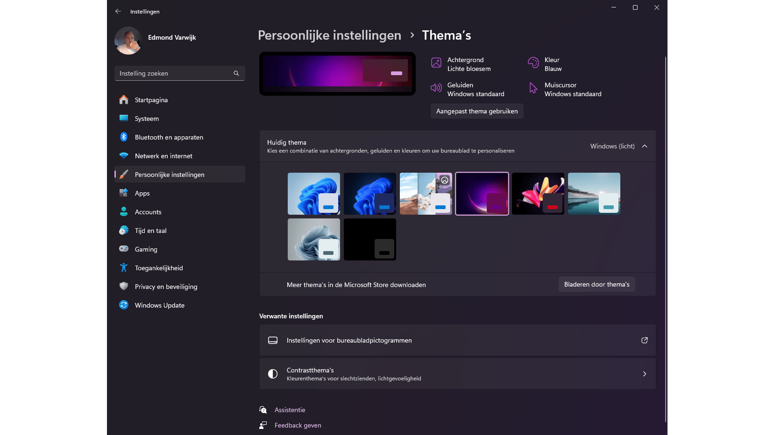The height and width of the screenshot is (435, 774).
Task: Open the Feedback geven link
Action: (298, 425)
